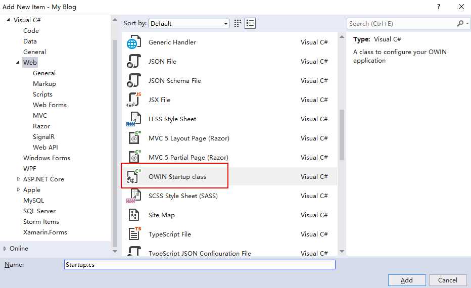Select 'TypeScript File' template name
This screenshot has width=471, height=288.
coord(170,234)
